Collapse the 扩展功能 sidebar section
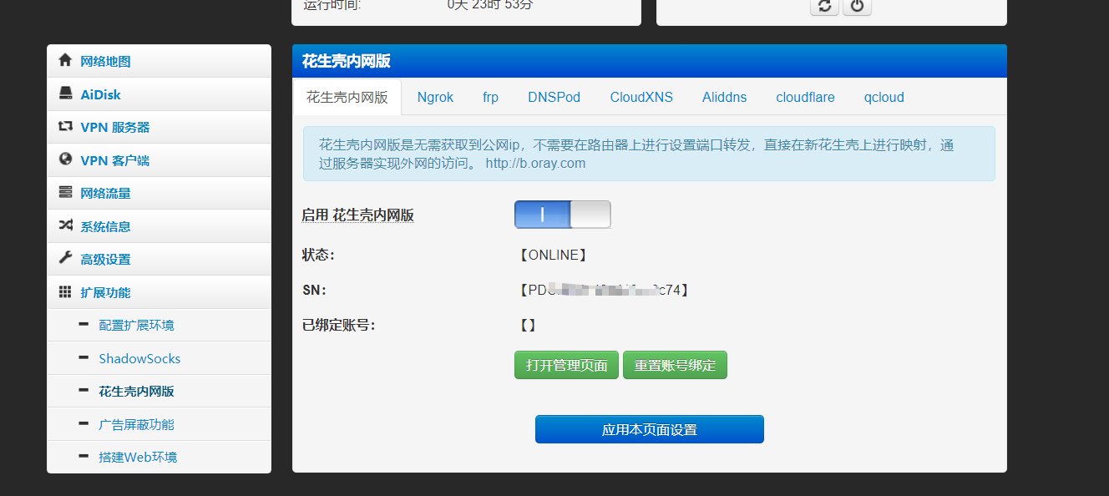The width and height of the screenshot is (1109, 496). click(159, 292)
